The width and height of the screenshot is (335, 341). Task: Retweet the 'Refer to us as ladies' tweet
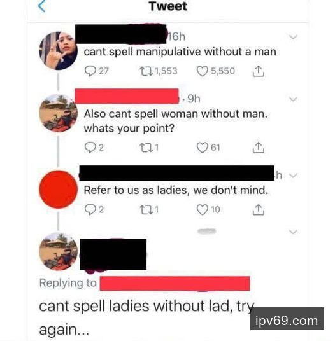click(149, 210)
